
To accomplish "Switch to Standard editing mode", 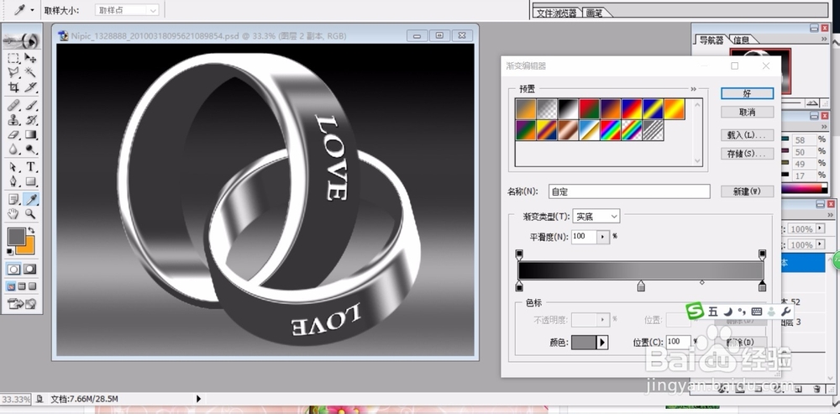I will [14, 270].
